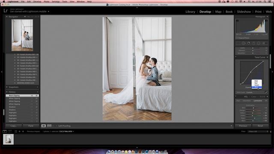Collapse the History panel

(x=7, y=92)
